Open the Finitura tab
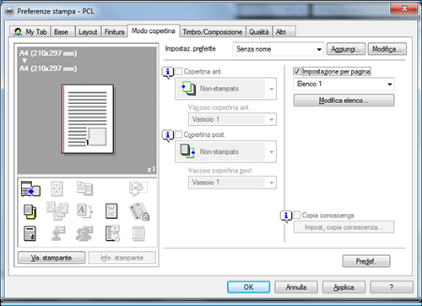Screen dimensions: 422x306 pyautogui.click(x=115, y=32)
